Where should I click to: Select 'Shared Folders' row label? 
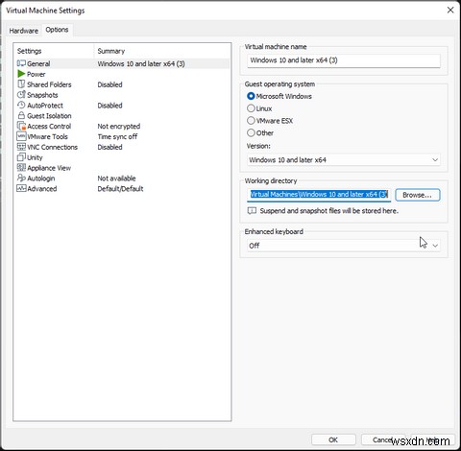coord(49,84)
